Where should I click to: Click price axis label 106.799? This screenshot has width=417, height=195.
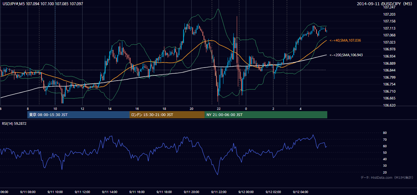[389, 77]
